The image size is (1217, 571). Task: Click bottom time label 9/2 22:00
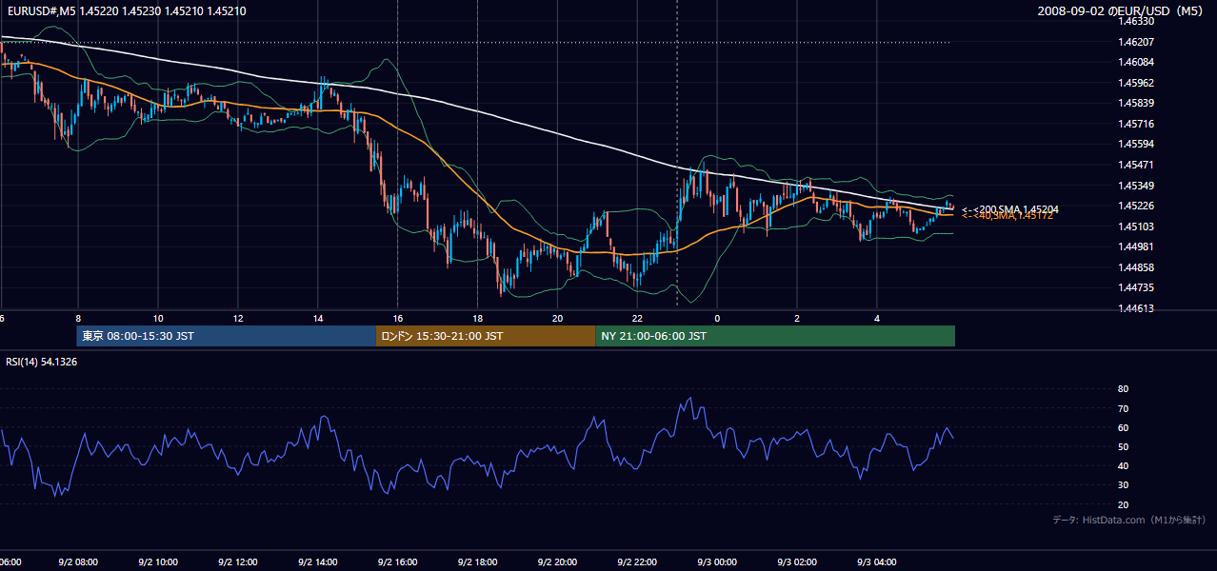pos(638,562)
